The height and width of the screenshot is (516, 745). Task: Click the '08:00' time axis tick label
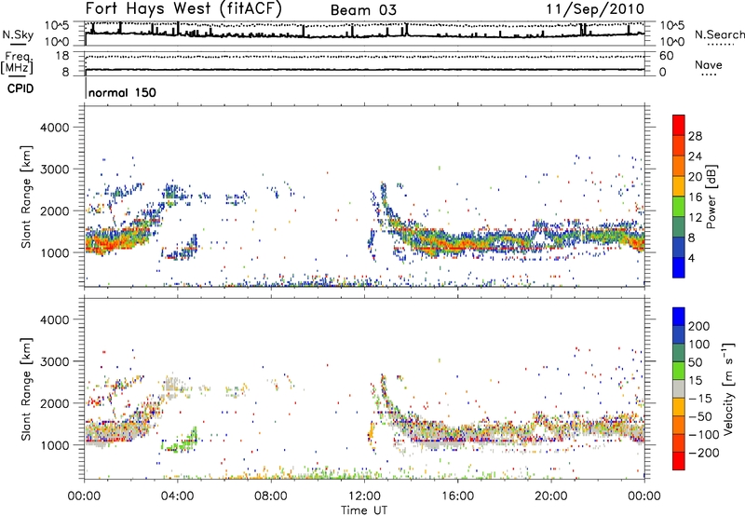click(271, 496)
